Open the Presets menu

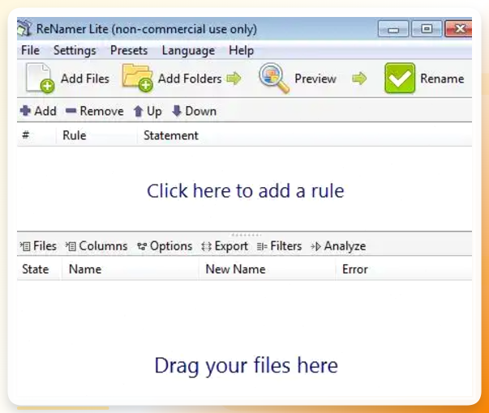(x=129, y=50)
